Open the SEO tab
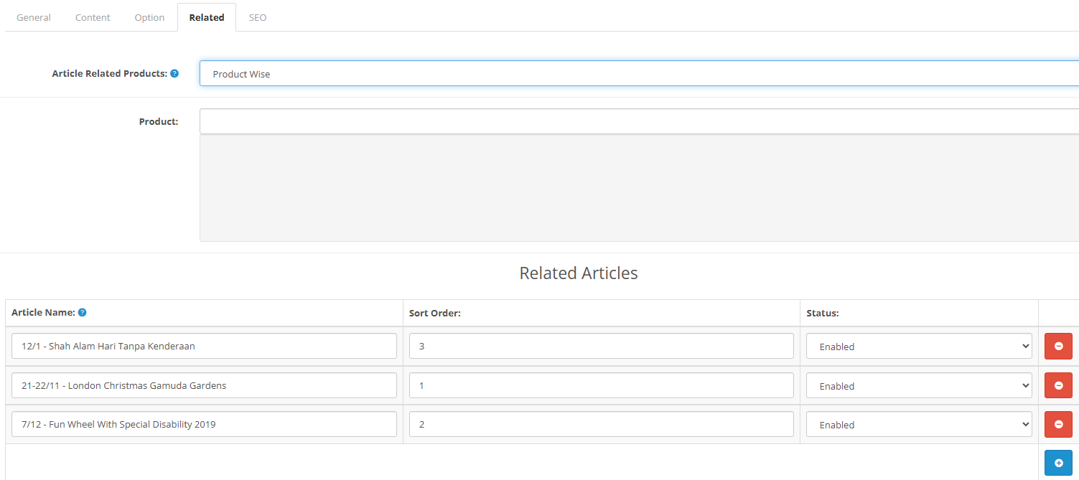1079x480 pixels. tap(258, 17)
